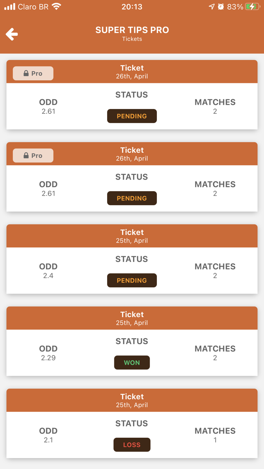Select the first 26th April ticket header
The width and height of the screenshot is (264, 469).
[132, 71]
